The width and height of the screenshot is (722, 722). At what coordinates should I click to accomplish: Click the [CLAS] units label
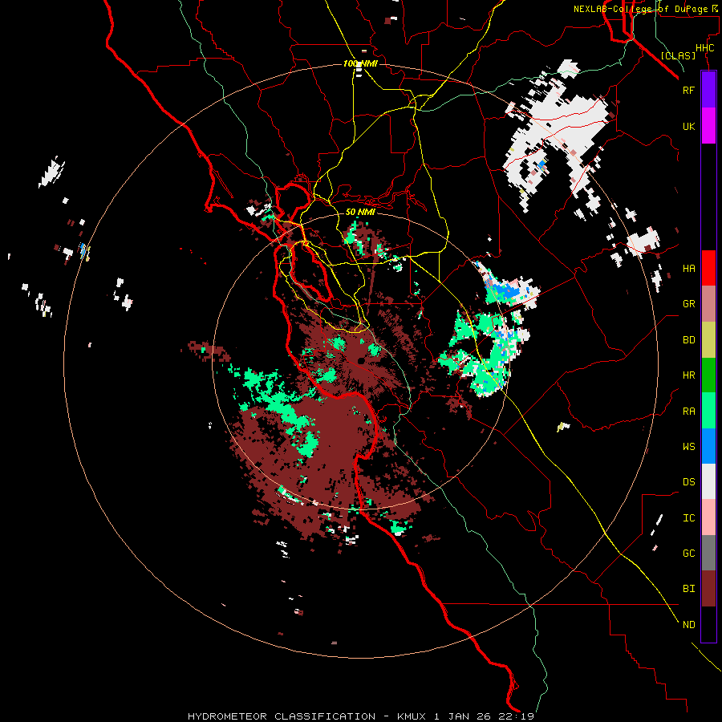[678, 55]
